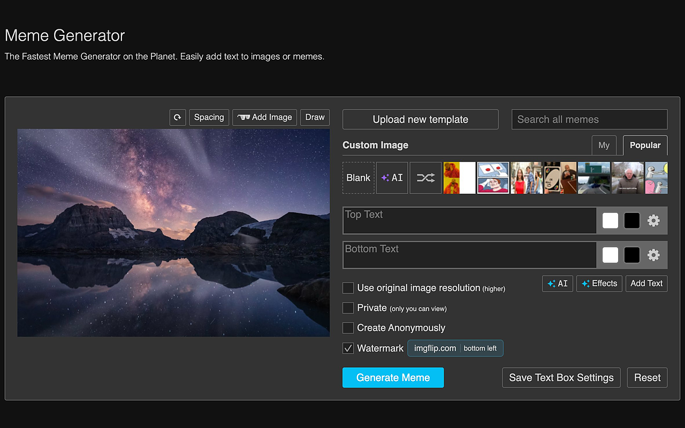The image size is (685, 428).
Task: Pick a random meme with shuffle icon
Action: [x=426, y=178]
